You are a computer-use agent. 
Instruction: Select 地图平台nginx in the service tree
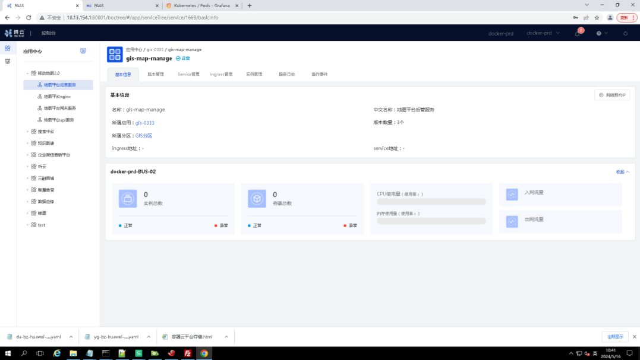click(58, 97)
